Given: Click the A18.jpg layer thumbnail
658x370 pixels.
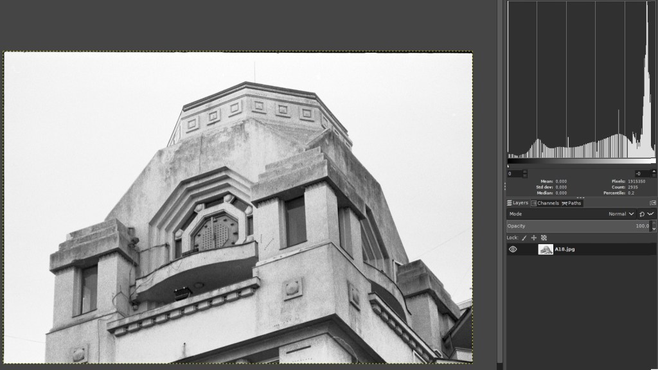Looking at the screenshot, I should (546, 249).
